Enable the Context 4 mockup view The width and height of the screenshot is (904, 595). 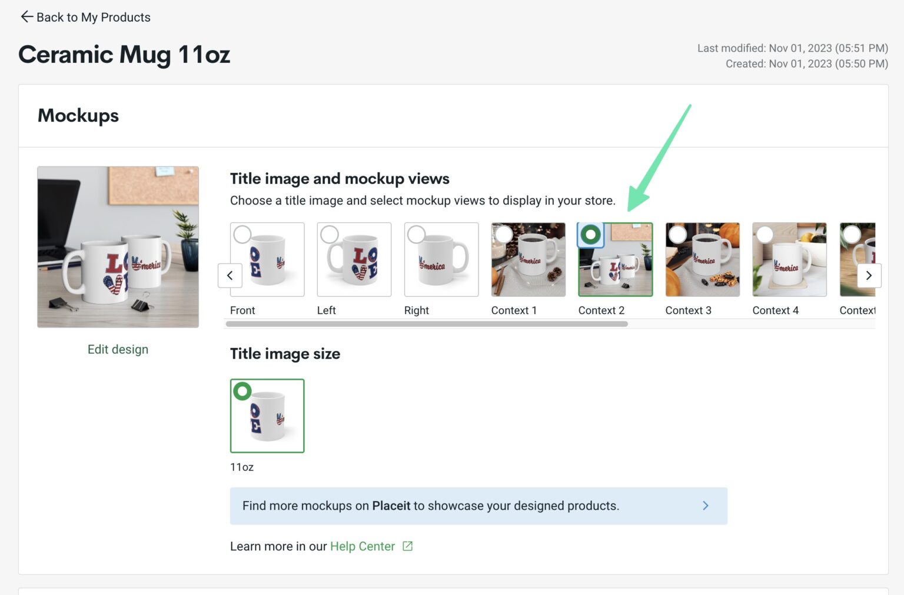click(x=765, y=234)
